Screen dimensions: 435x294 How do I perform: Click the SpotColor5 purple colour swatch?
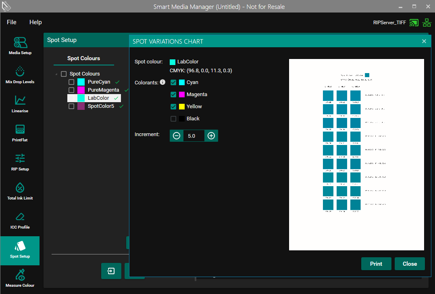[81, 106]
